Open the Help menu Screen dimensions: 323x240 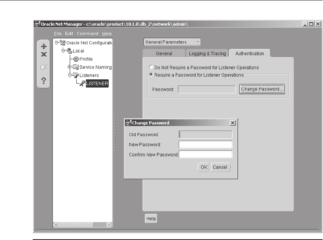pyautogui.click(x=107, y=33)
